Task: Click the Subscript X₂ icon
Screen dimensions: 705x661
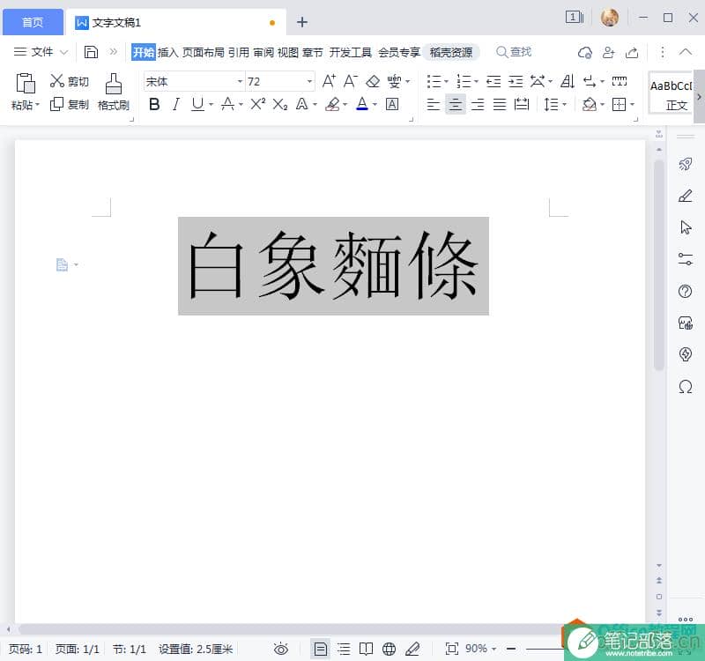Action: (x=279, y=104)
